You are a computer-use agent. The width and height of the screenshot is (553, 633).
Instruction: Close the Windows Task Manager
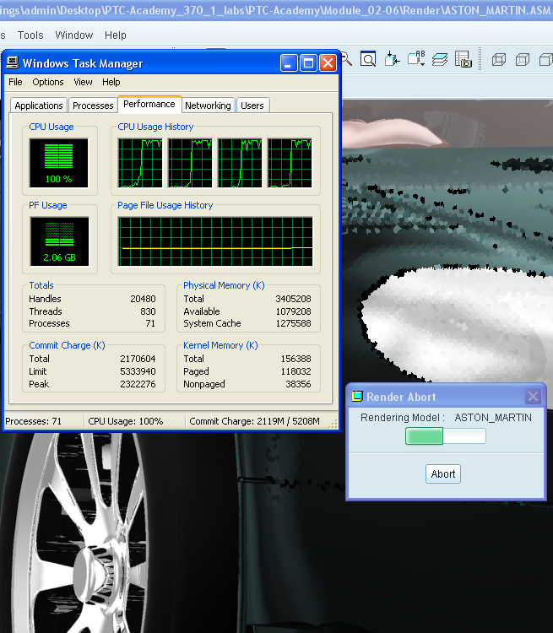[x=328, y=63]
